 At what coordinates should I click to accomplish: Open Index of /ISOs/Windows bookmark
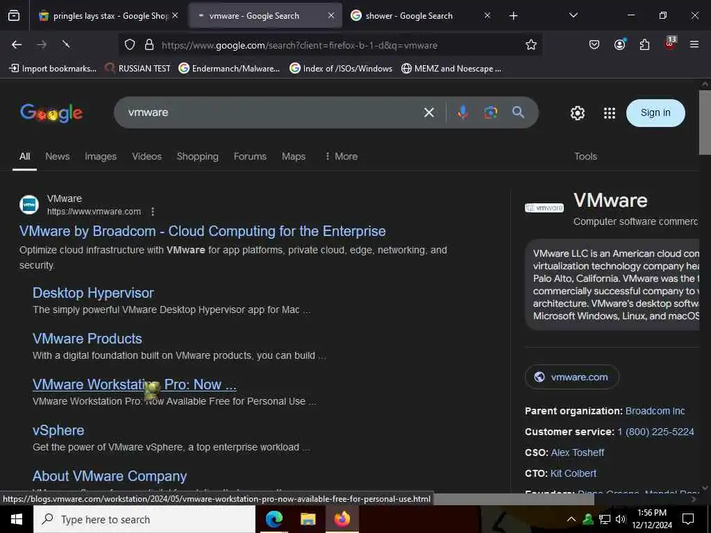click(341, 69)
